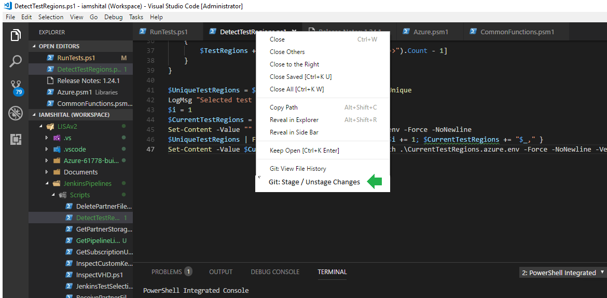607x298 pixels.
Task: Expand the Documents folder
Action: pos(47,172)
